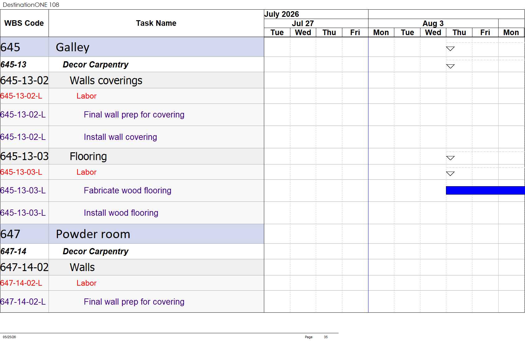Click WBS code 645-13
Viewport: 525px width, 341px height.
click(13, 65)
